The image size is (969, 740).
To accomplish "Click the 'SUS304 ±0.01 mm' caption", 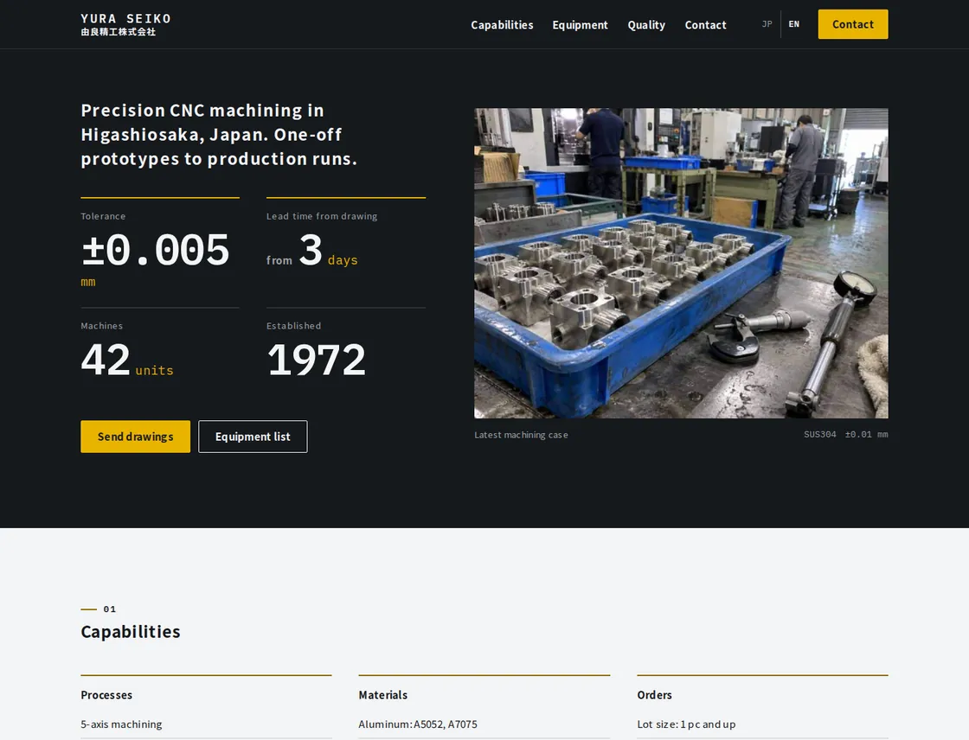I will click(x=846, y=434).
